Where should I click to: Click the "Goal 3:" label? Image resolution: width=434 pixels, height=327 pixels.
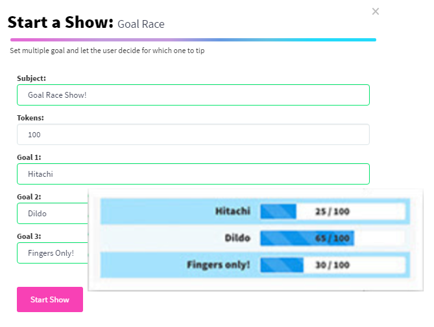[29, 236]
